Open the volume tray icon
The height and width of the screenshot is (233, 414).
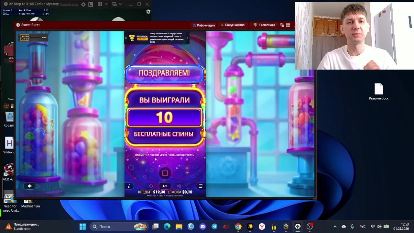(379, 227)
